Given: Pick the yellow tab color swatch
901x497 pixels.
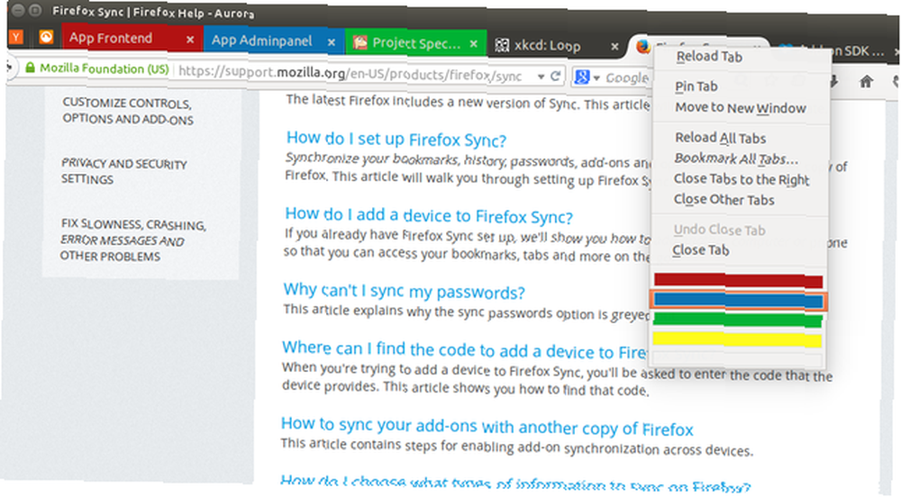Looking at the screenshot, I should pyautogui.click(x=737, y=339).
